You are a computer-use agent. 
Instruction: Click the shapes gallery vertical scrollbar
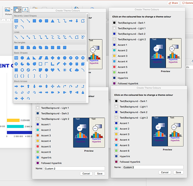click(87, 38)
